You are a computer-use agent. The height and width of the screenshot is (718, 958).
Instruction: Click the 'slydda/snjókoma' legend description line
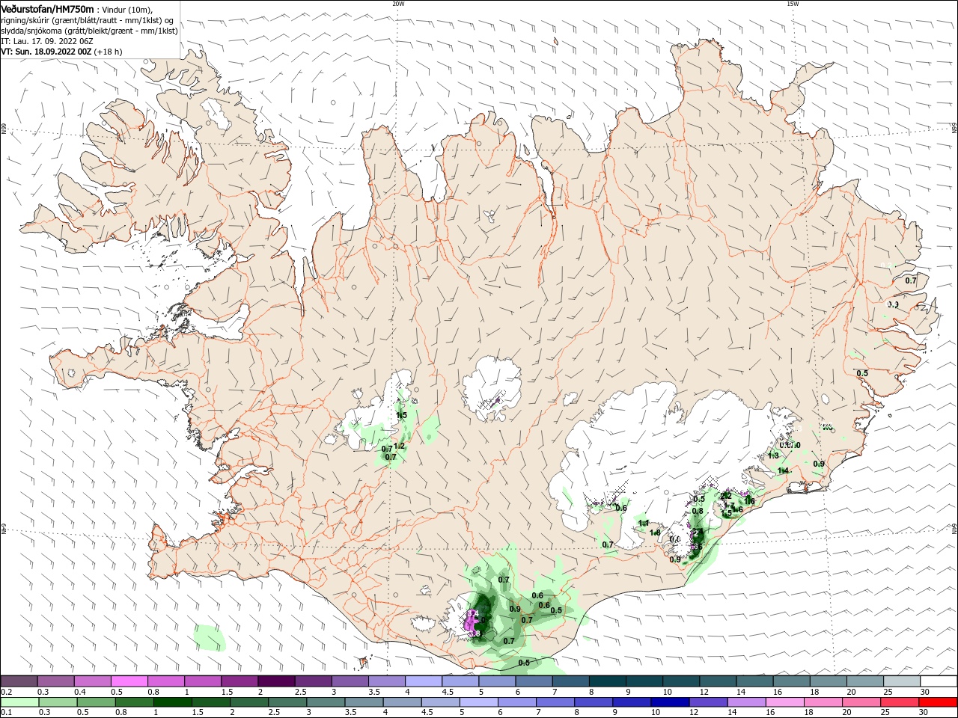pyautogui.click(x=89, y=31)
